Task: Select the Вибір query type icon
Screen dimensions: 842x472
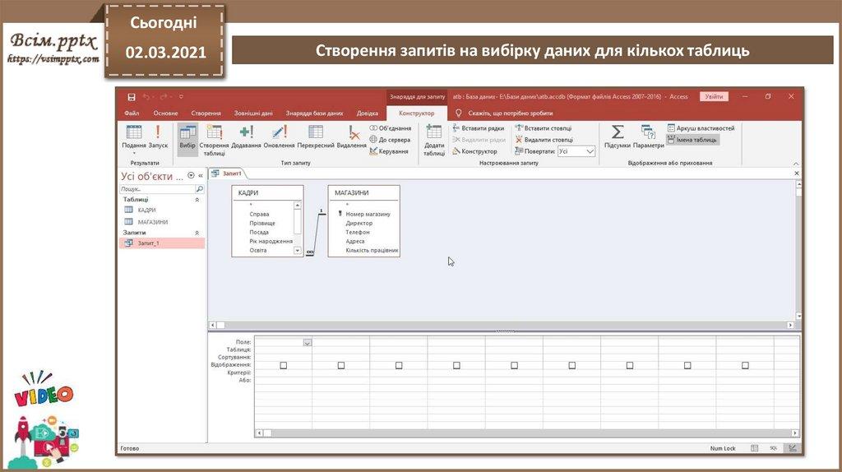Action: click(187, 134)
